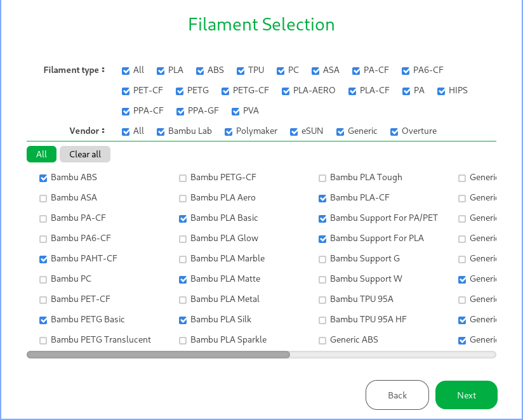The image size is (523, 420).
Task: Select Bambu PETG Translucent filament
Action: (43, 340)
